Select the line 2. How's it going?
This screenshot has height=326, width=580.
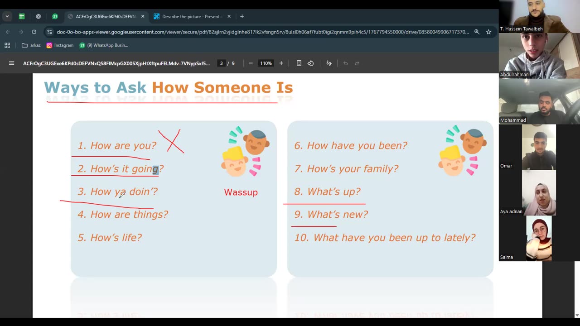pos(121,169)
